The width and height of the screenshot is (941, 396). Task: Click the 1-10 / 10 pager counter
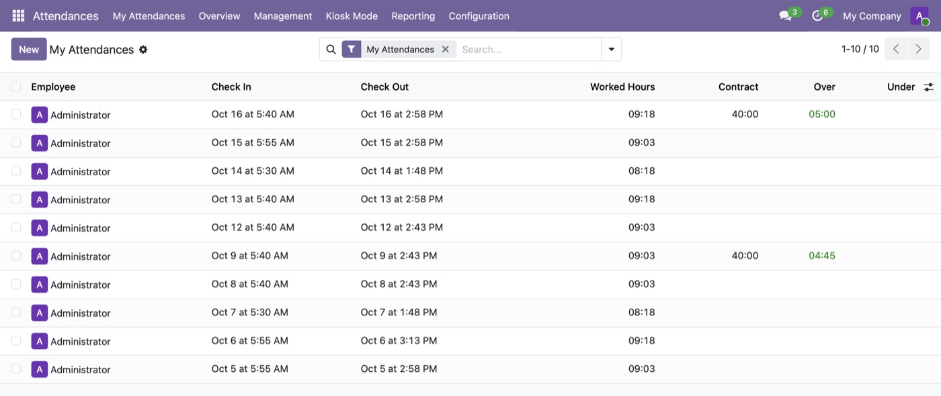860,49
